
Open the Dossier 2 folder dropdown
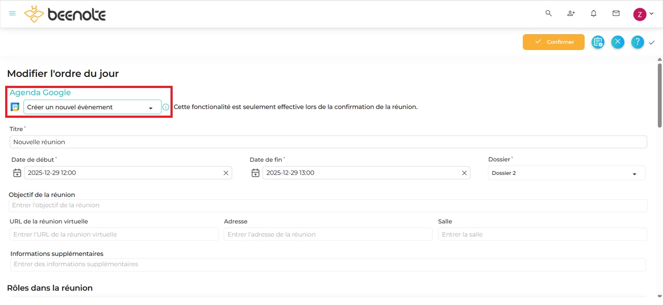(566, 173)
